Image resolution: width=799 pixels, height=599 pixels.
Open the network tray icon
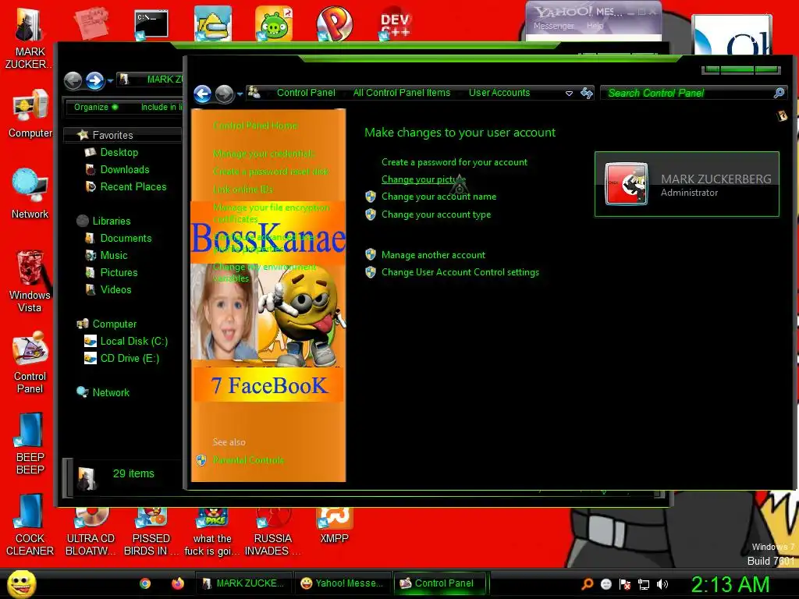point(644,584)
